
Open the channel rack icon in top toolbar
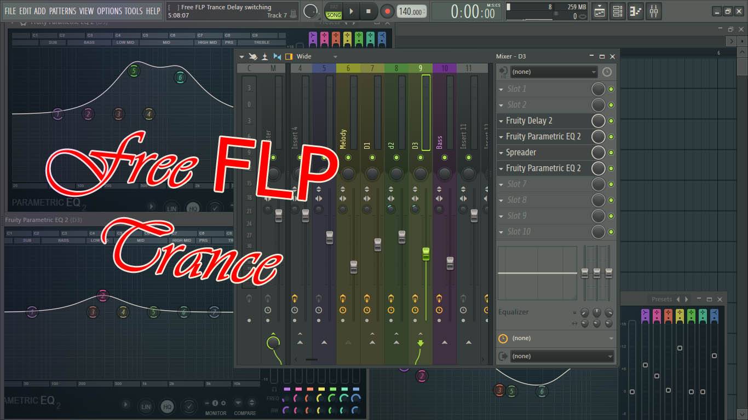pos(618,10)
